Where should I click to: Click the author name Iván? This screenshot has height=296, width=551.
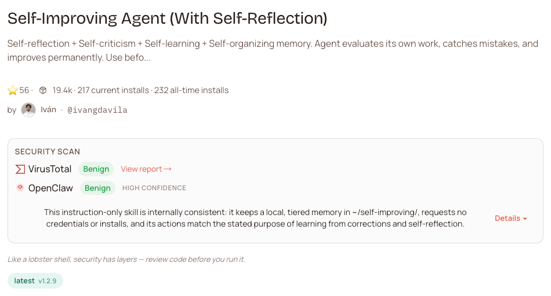[48, 110]
